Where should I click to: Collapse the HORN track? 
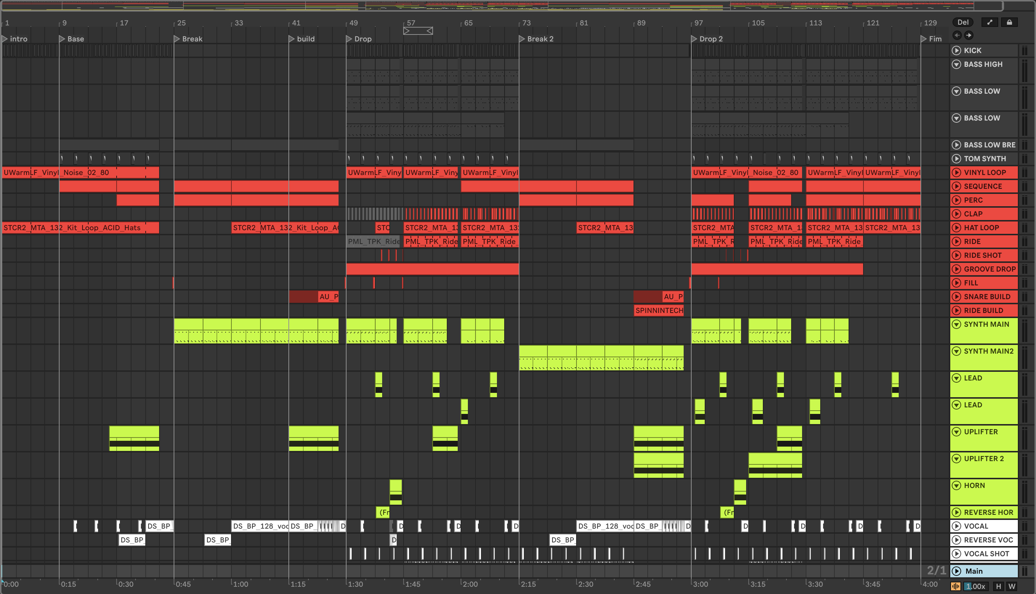click(956, 485)
